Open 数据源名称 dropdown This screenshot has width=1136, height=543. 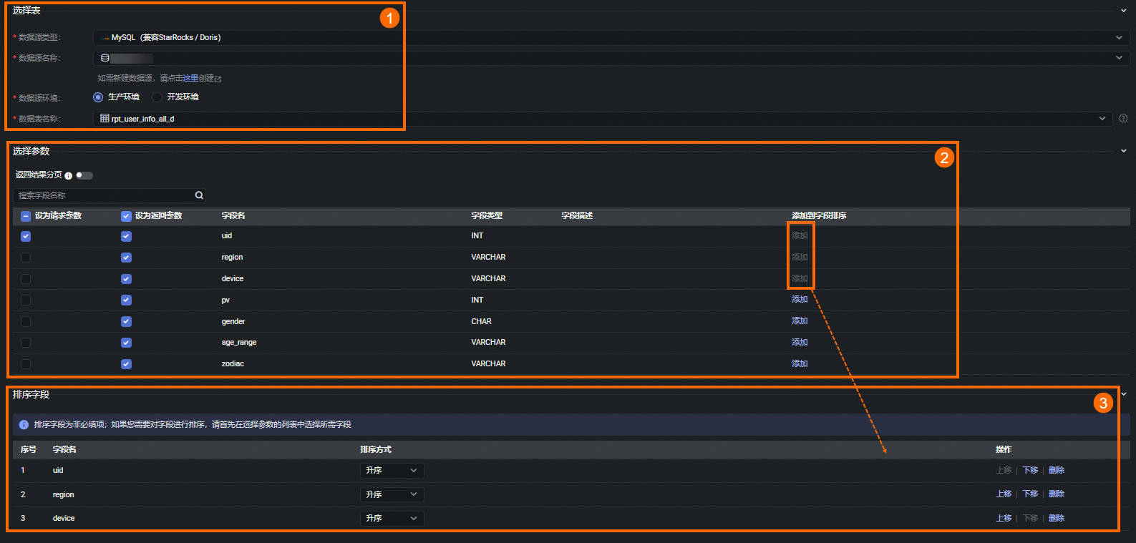pos(611,58)
